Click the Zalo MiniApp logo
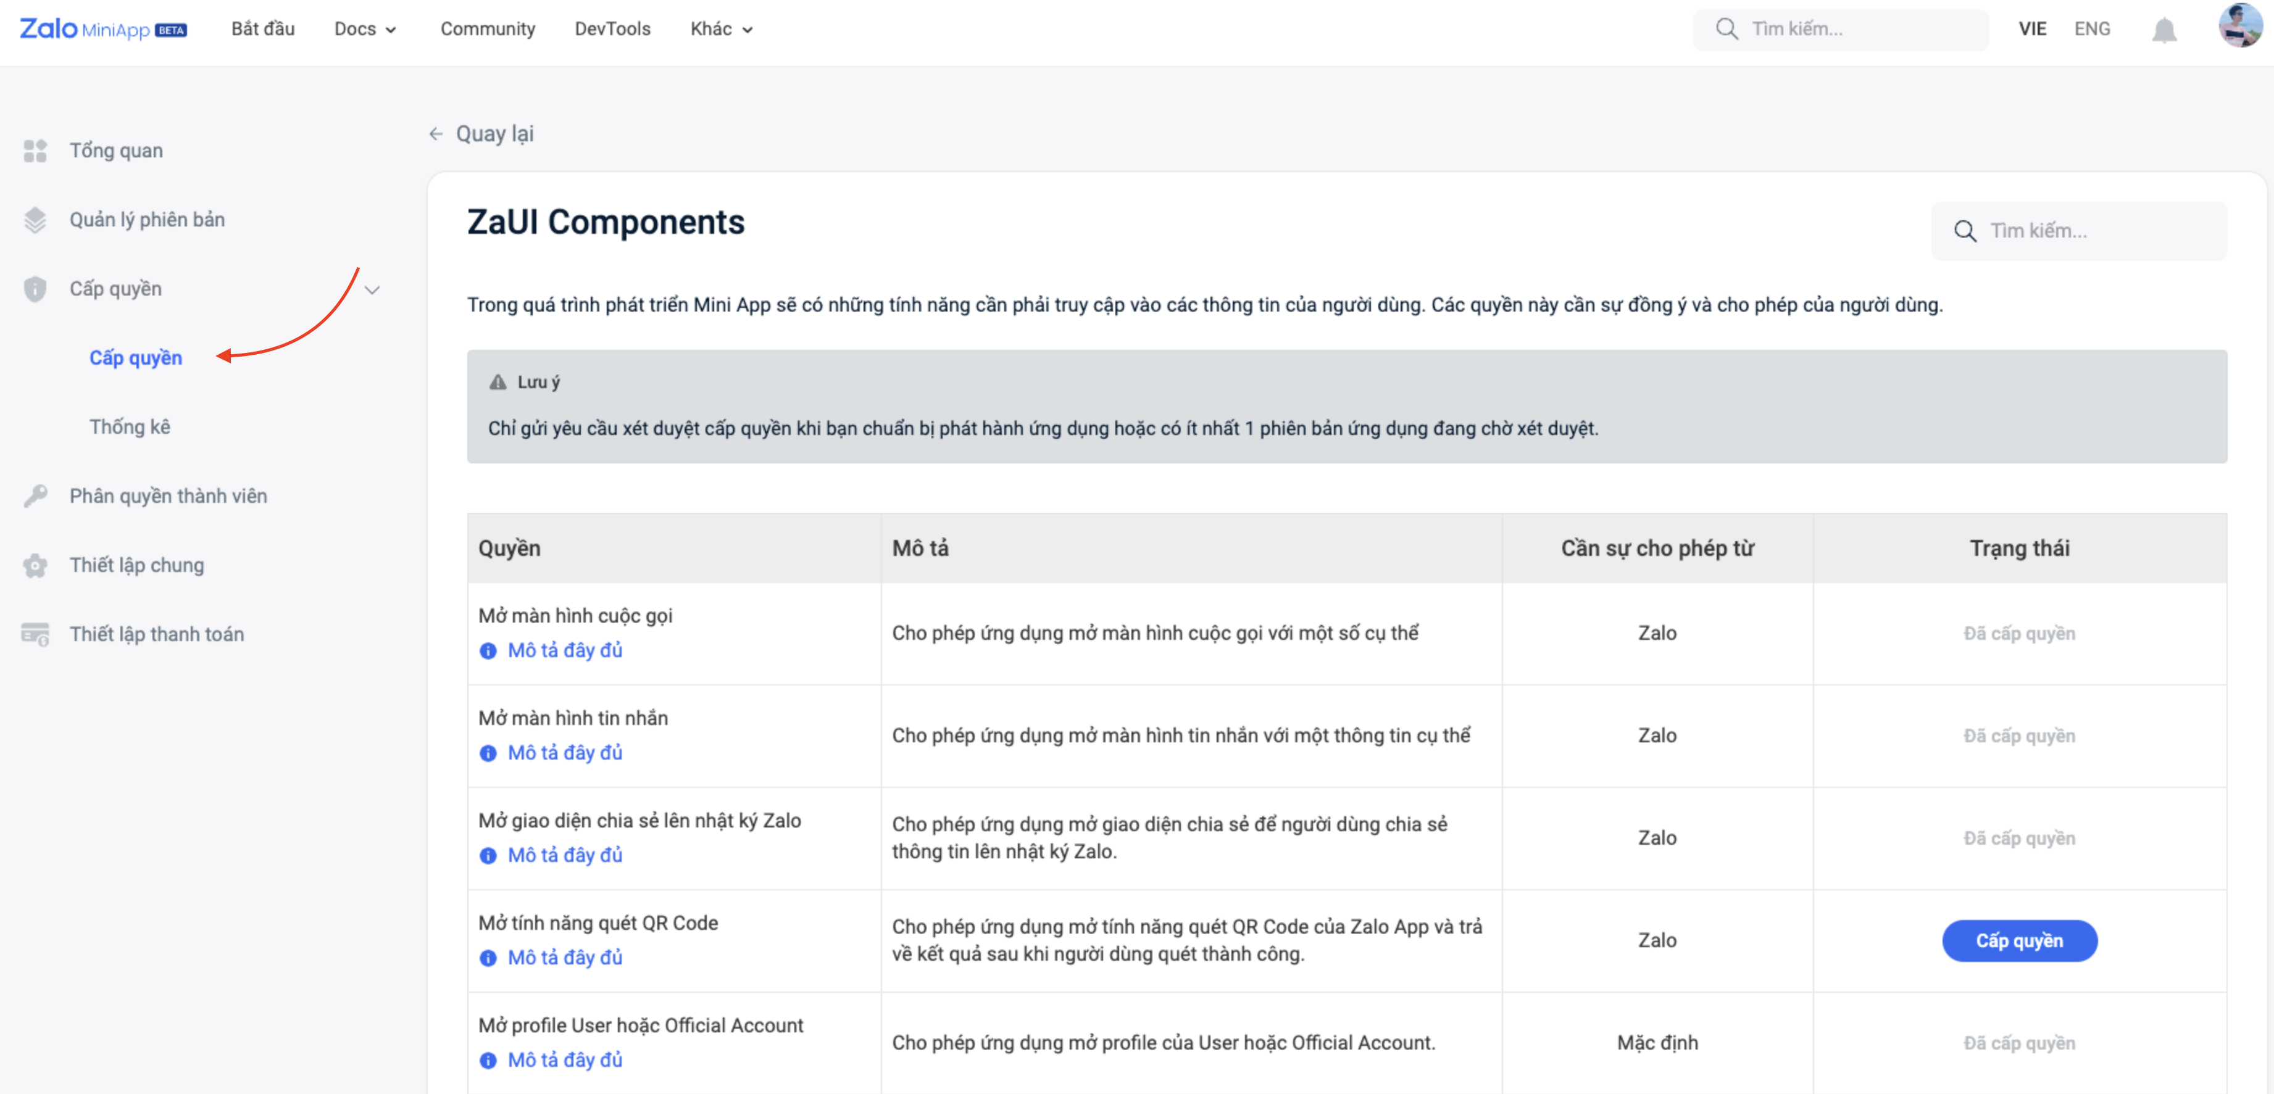 pos(103,29)
